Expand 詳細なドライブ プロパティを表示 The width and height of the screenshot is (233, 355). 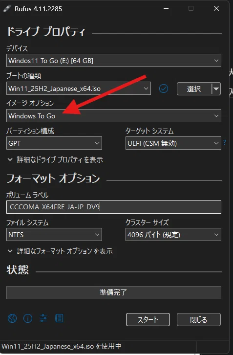pyautogui.click(x=55, y=160)
